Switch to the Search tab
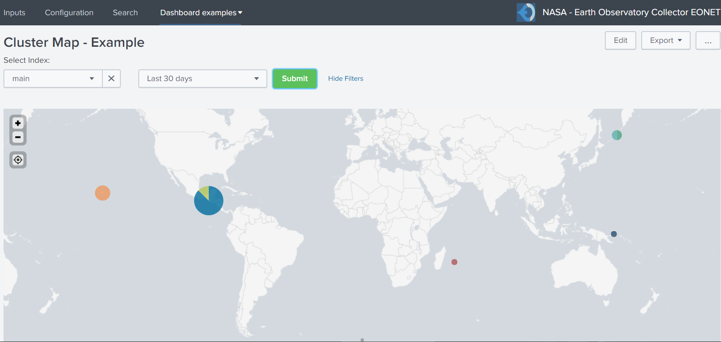Viewport: 721px width, 342px height. (125, 12)
